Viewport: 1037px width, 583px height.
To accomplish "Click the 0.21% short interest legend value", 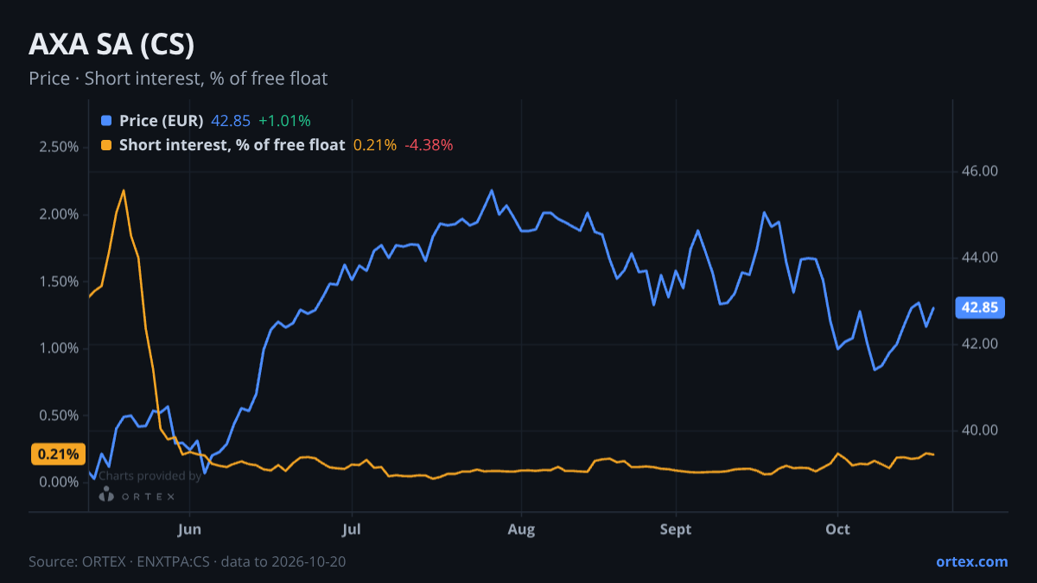I will click(375, 145).
